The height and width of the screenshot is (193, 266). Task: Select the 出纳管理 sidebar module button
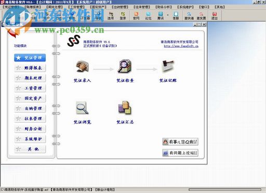tap(30, 108)
